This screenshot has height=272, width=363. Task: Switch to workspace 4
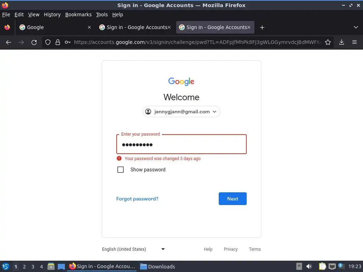tap(41, 267)
